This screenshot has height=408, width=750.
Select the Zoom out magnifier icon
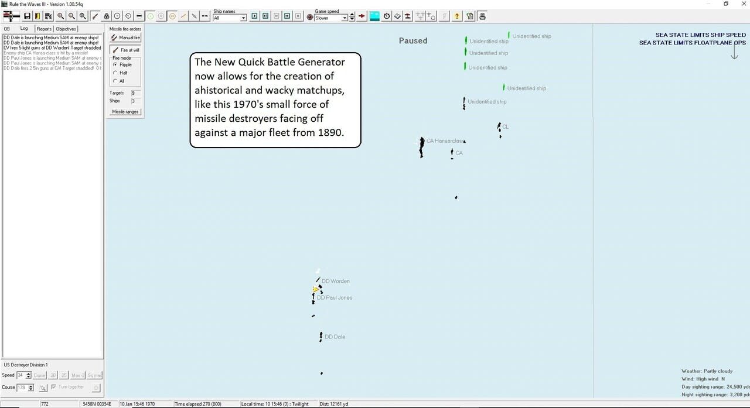click(x=72, y=16)
